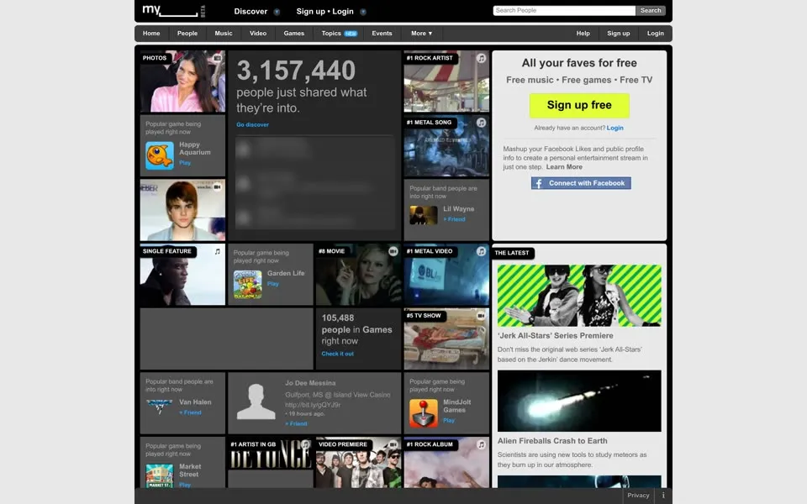
Task: Open the #1 Rock Album tile
Action: pos(446,462)
